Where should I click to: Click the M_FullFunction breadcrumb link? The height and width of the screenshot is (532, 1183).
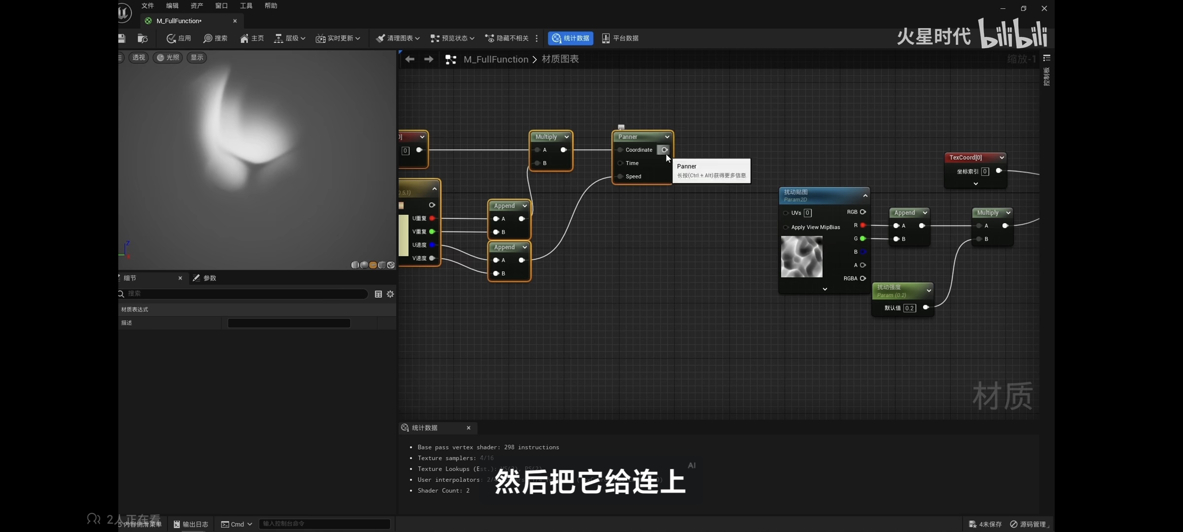tap(495, 60)
